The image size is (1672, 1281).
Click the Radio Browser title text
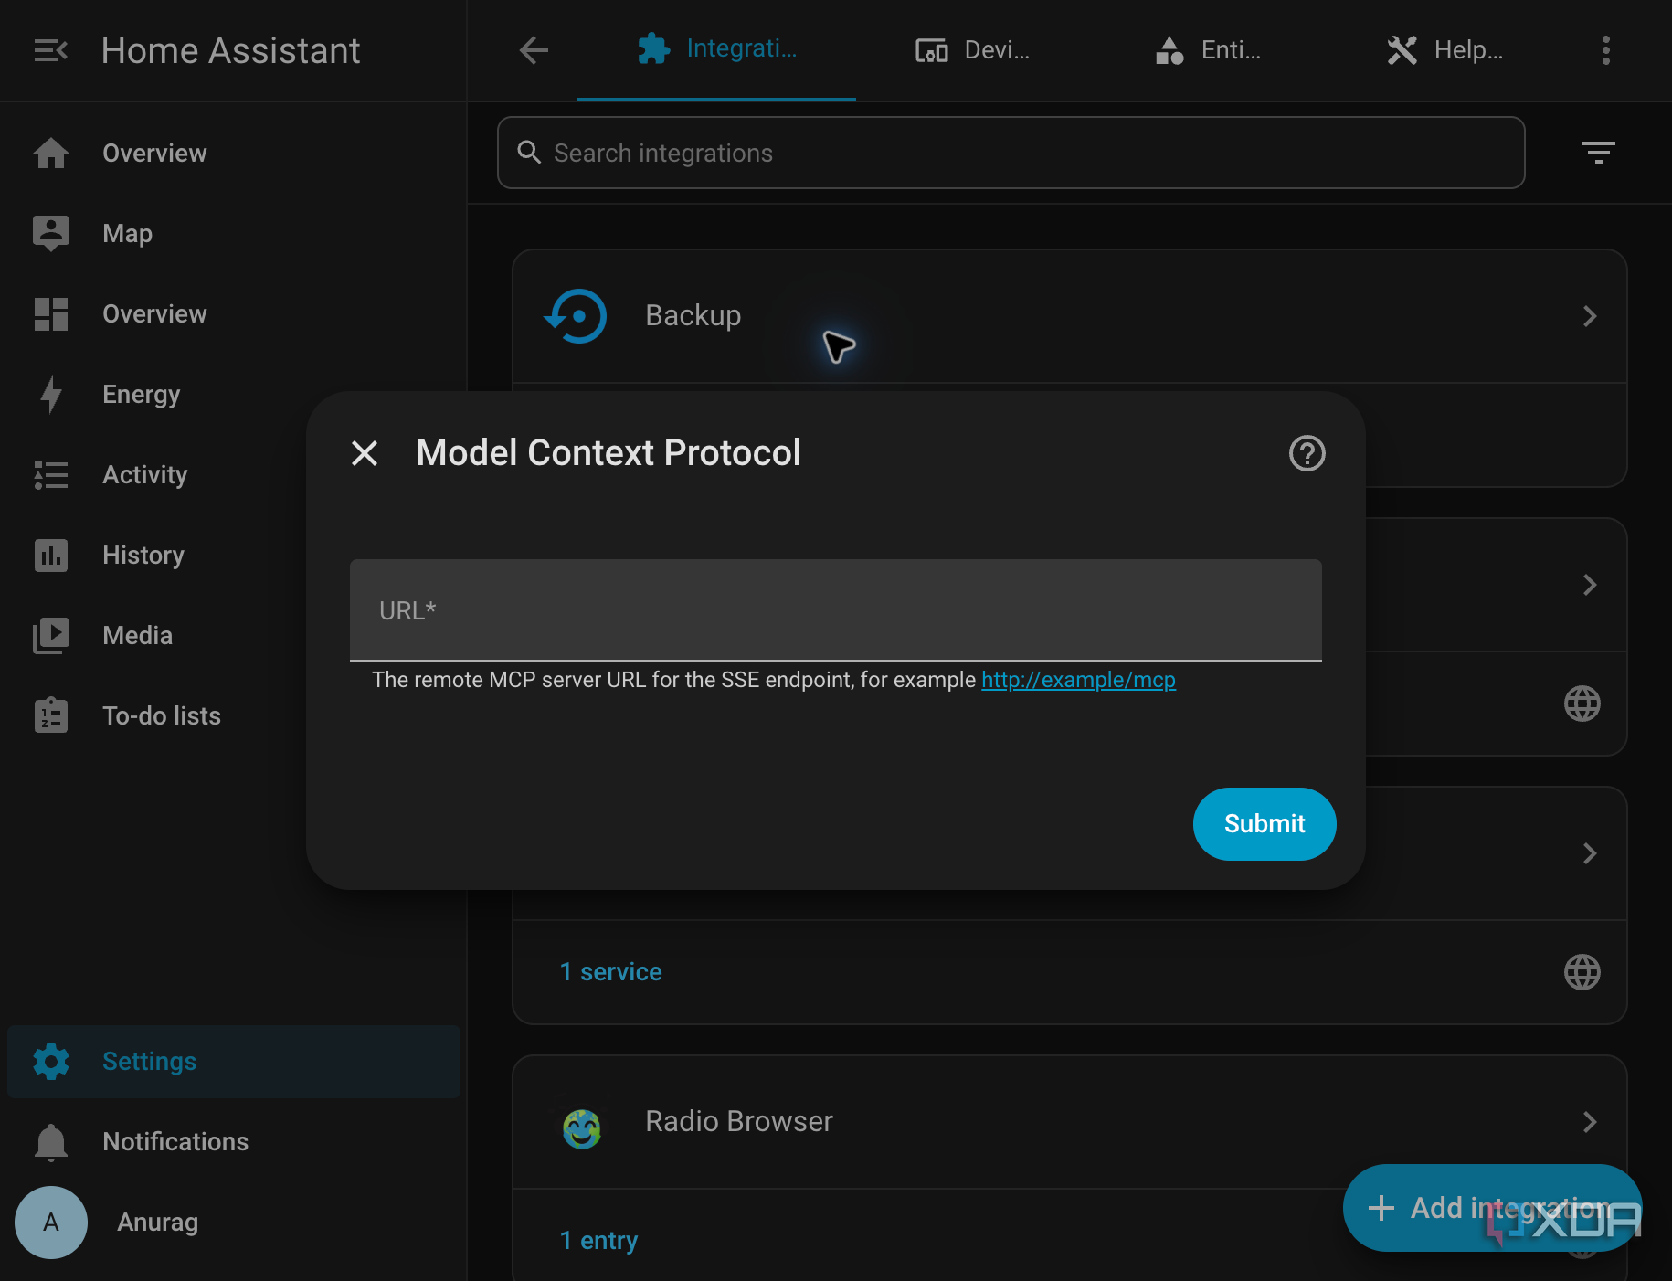(x=739, y=1122)
